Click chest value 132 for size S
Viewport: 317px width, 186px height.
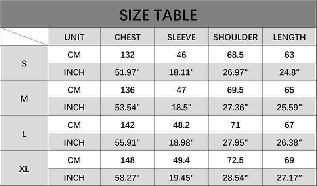click(128, 55)
